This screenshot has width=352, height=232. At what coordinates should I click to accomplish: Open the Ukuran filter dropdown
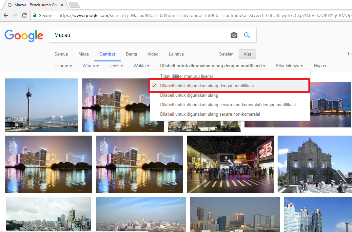63,66
